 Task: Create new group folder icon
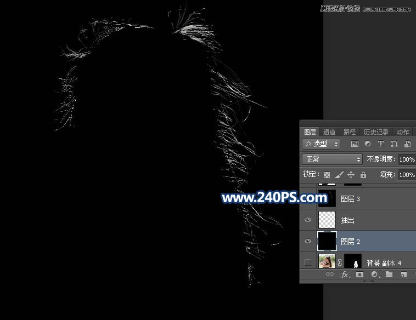coord(389,274)
